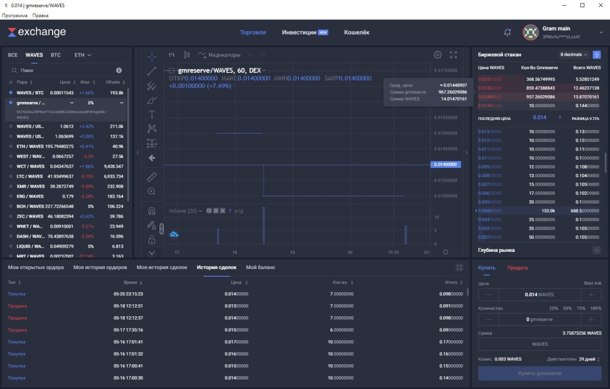Remove the Volume indicator with X
610x389 pixels.
[x=223, y=211]
